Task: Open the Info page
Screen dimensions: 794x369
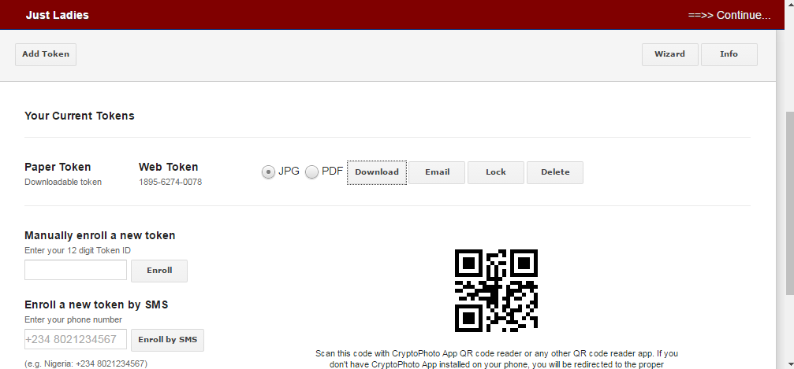Action: coord(729,54)
